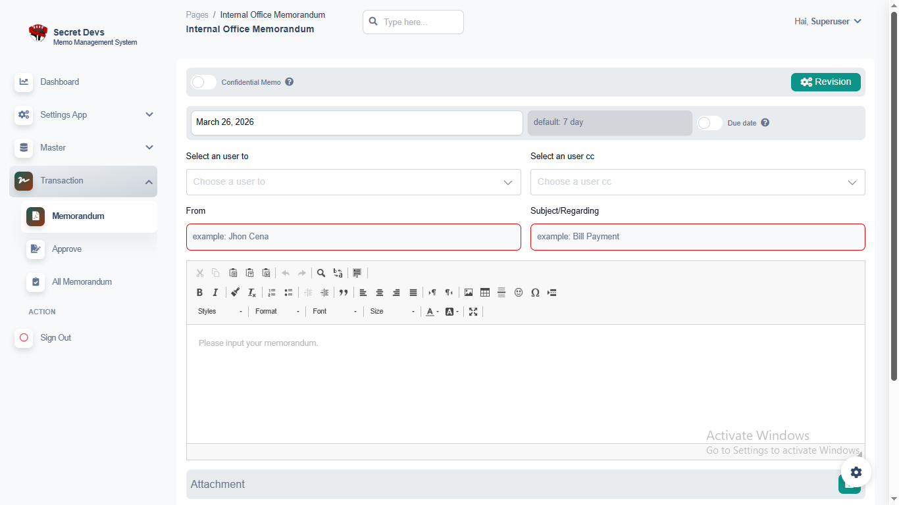Open the Font dropdown in the editor
Screen dimensions: 899x505
pos(335,312)
